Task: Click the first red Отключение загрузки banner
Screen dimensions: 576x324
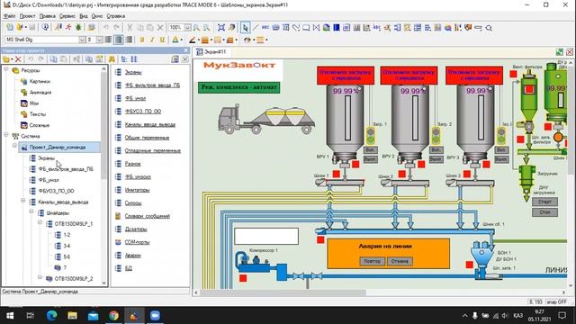Action: coord(346,76)
